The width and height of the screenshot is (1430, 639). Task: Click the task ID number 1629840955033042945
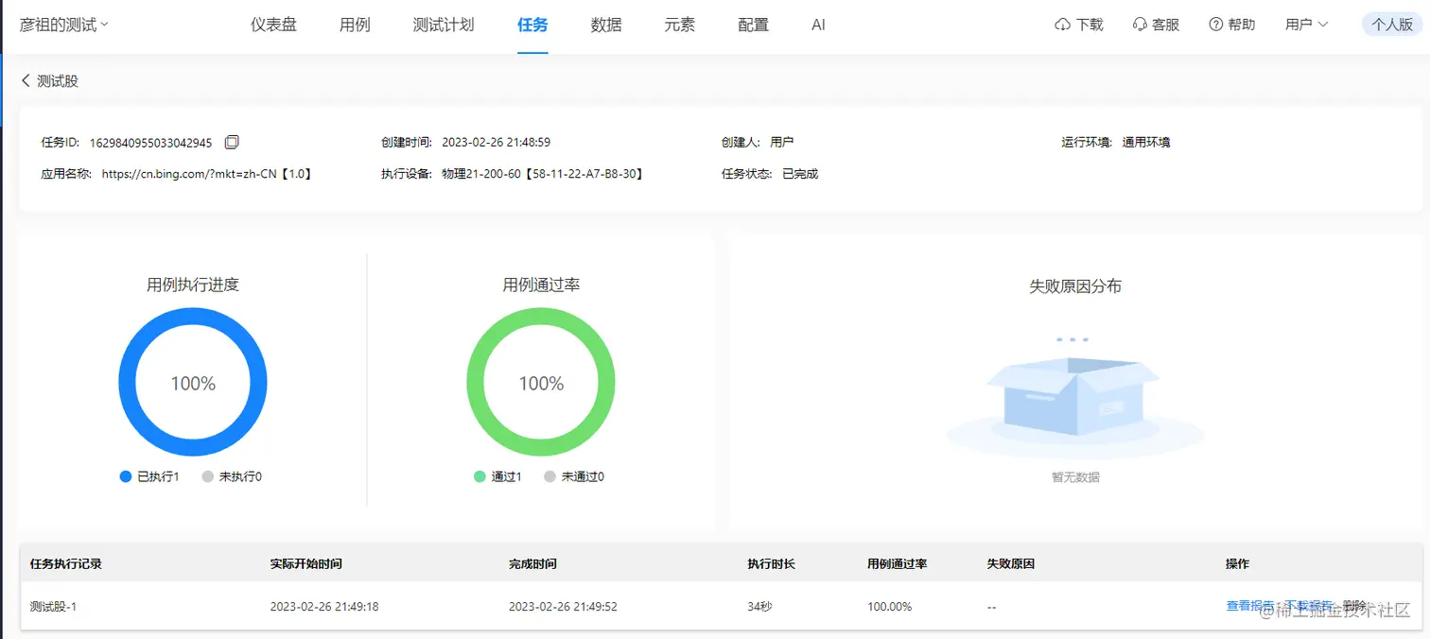pos(150,143)
